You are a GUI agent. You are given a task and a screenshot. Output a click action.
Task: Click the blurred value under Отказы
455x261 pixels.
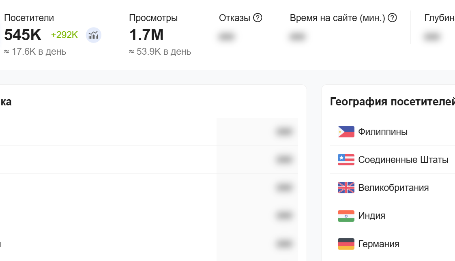[227, 37]
